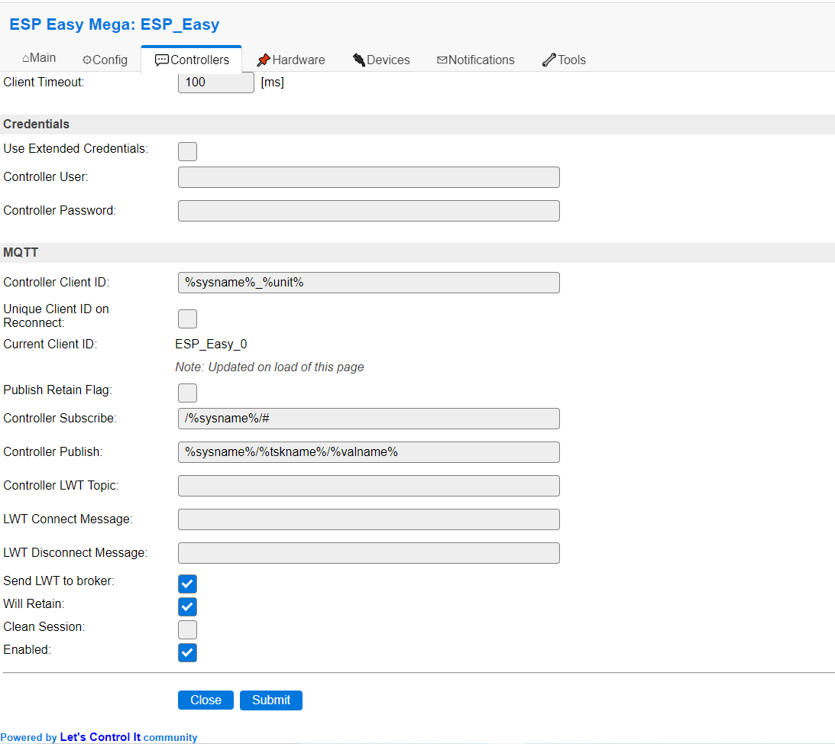The image size is (835, 744).
Task: Go to the Devices tab
Action: (x=381, y=60)
